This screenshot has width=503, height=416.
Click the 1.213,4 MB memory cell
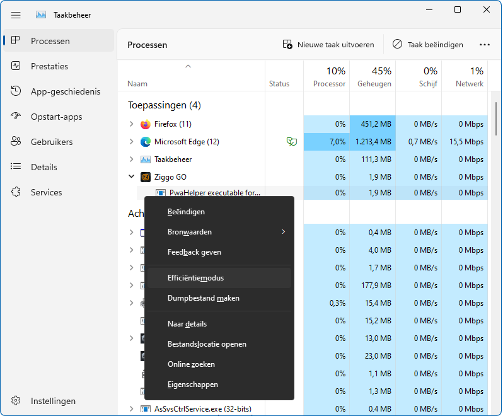click(373, 142)
